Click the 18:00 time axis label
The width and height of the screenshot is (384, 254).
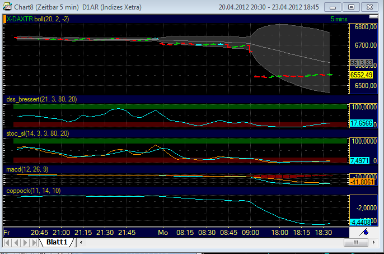[x=280, y=232]
